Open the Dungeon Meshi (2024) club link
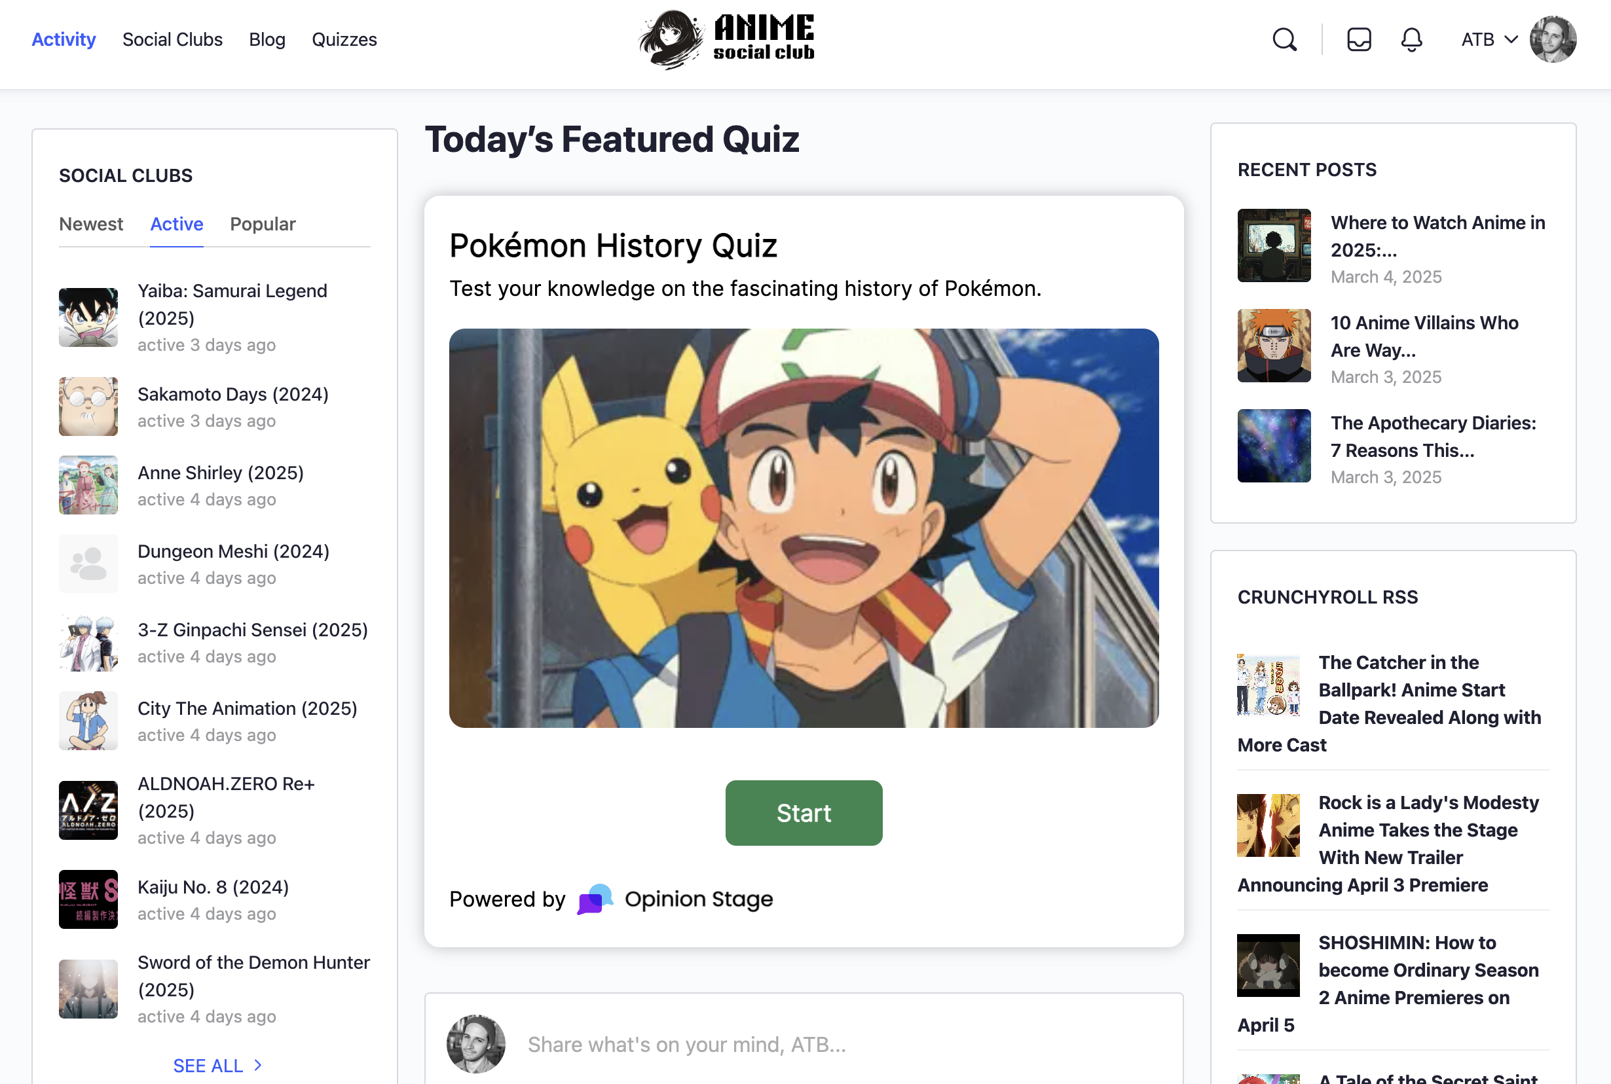1611x1084 pixels. coord(234,551)
